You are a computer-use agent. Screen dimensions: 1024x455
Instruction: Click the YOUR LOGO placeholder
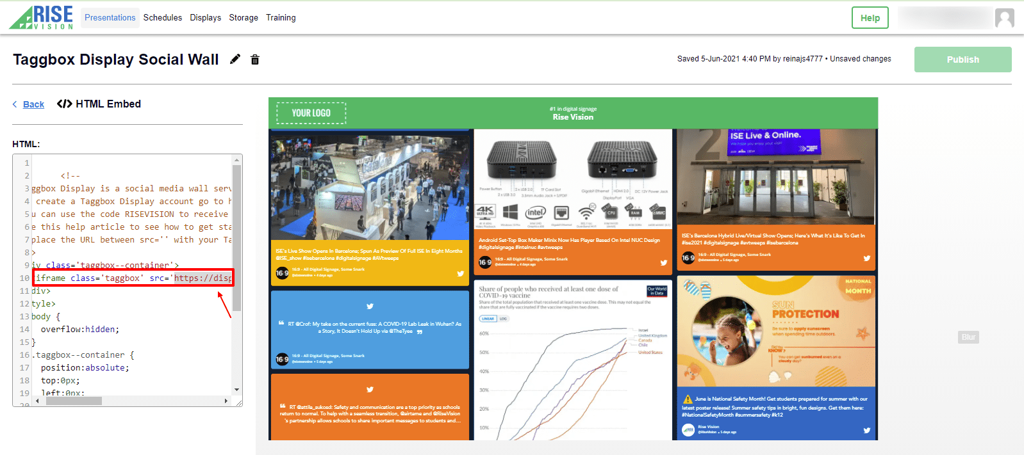pos(311,113)
